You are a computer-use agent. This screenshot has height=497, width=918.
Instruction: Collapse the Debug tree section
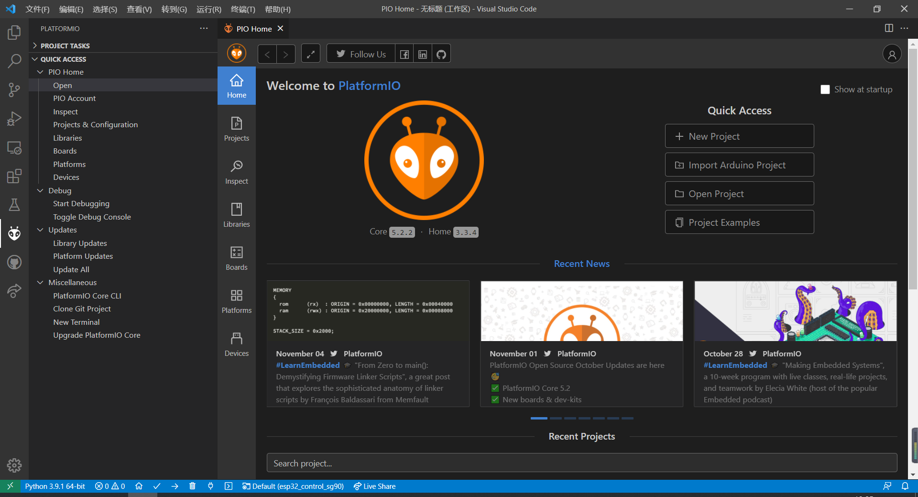(x=41, y=190)
